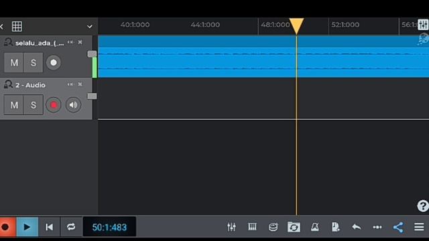
Task: Select the 2 - Audio track name
Action: pos(30,85)
